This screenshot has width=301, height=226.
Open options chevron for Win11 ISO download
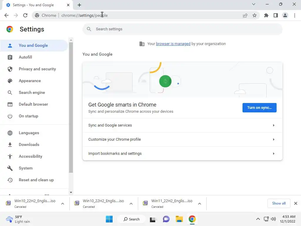click(200, 204)
